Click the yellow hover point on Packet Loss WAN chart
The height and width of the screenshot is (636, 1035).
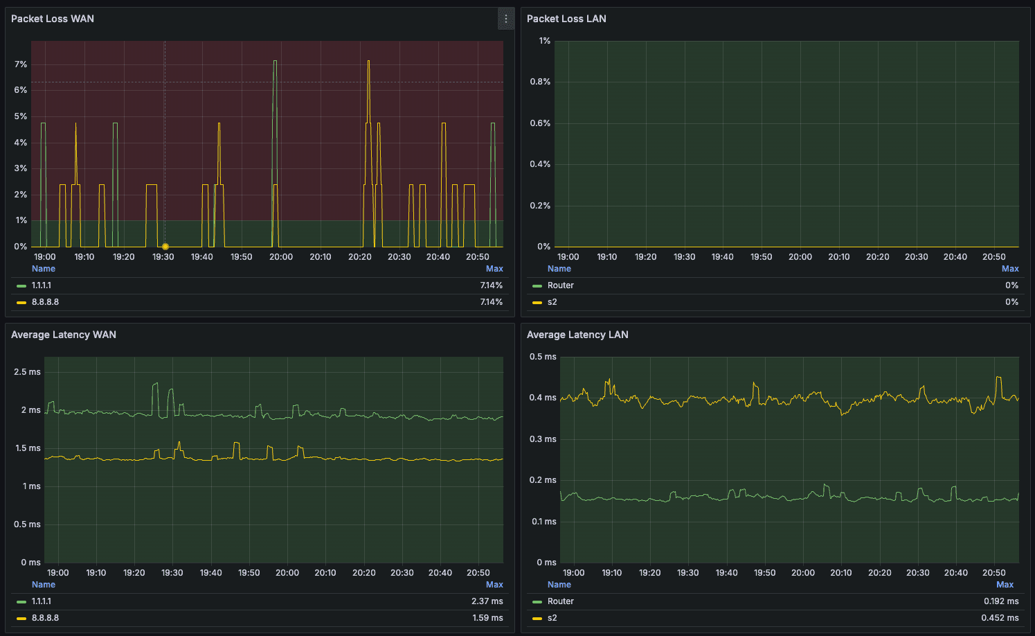165,247
